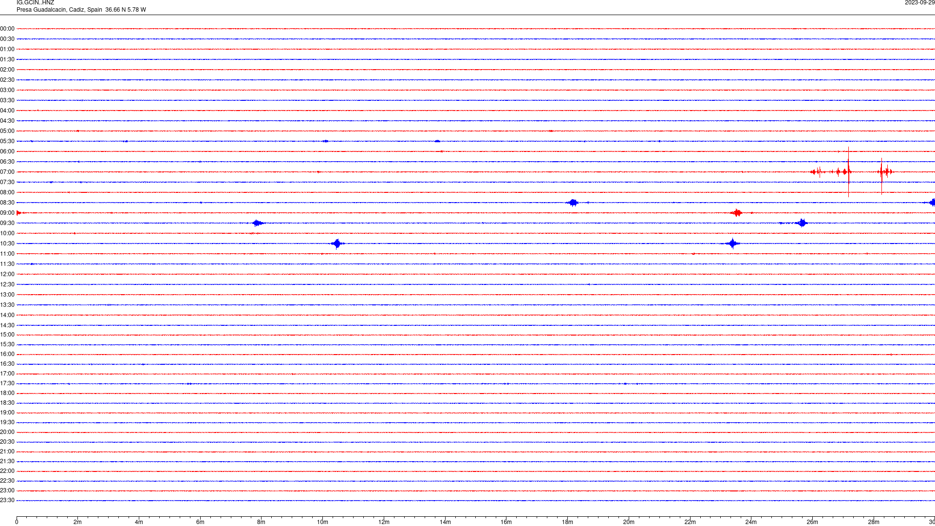Screen dimensions: 935x526
Task: Click the date 2023-09-29
Action: 919,2
